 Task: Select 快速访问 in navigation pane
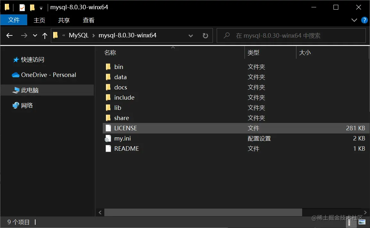(33, 60)
